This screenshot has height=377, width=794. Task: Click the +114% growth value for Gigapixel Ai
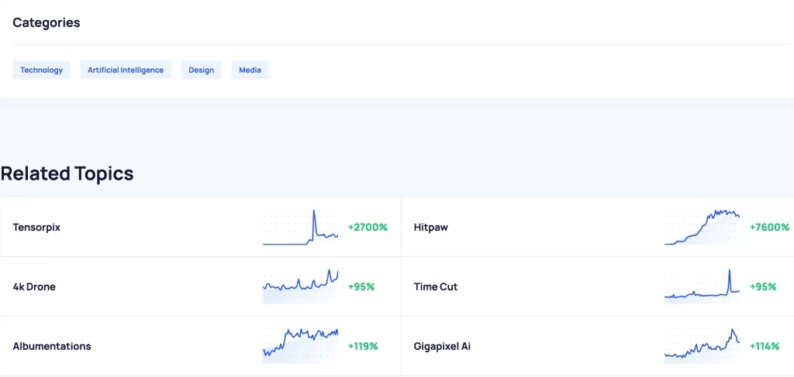pyautogui.click(x=764, y=347)
